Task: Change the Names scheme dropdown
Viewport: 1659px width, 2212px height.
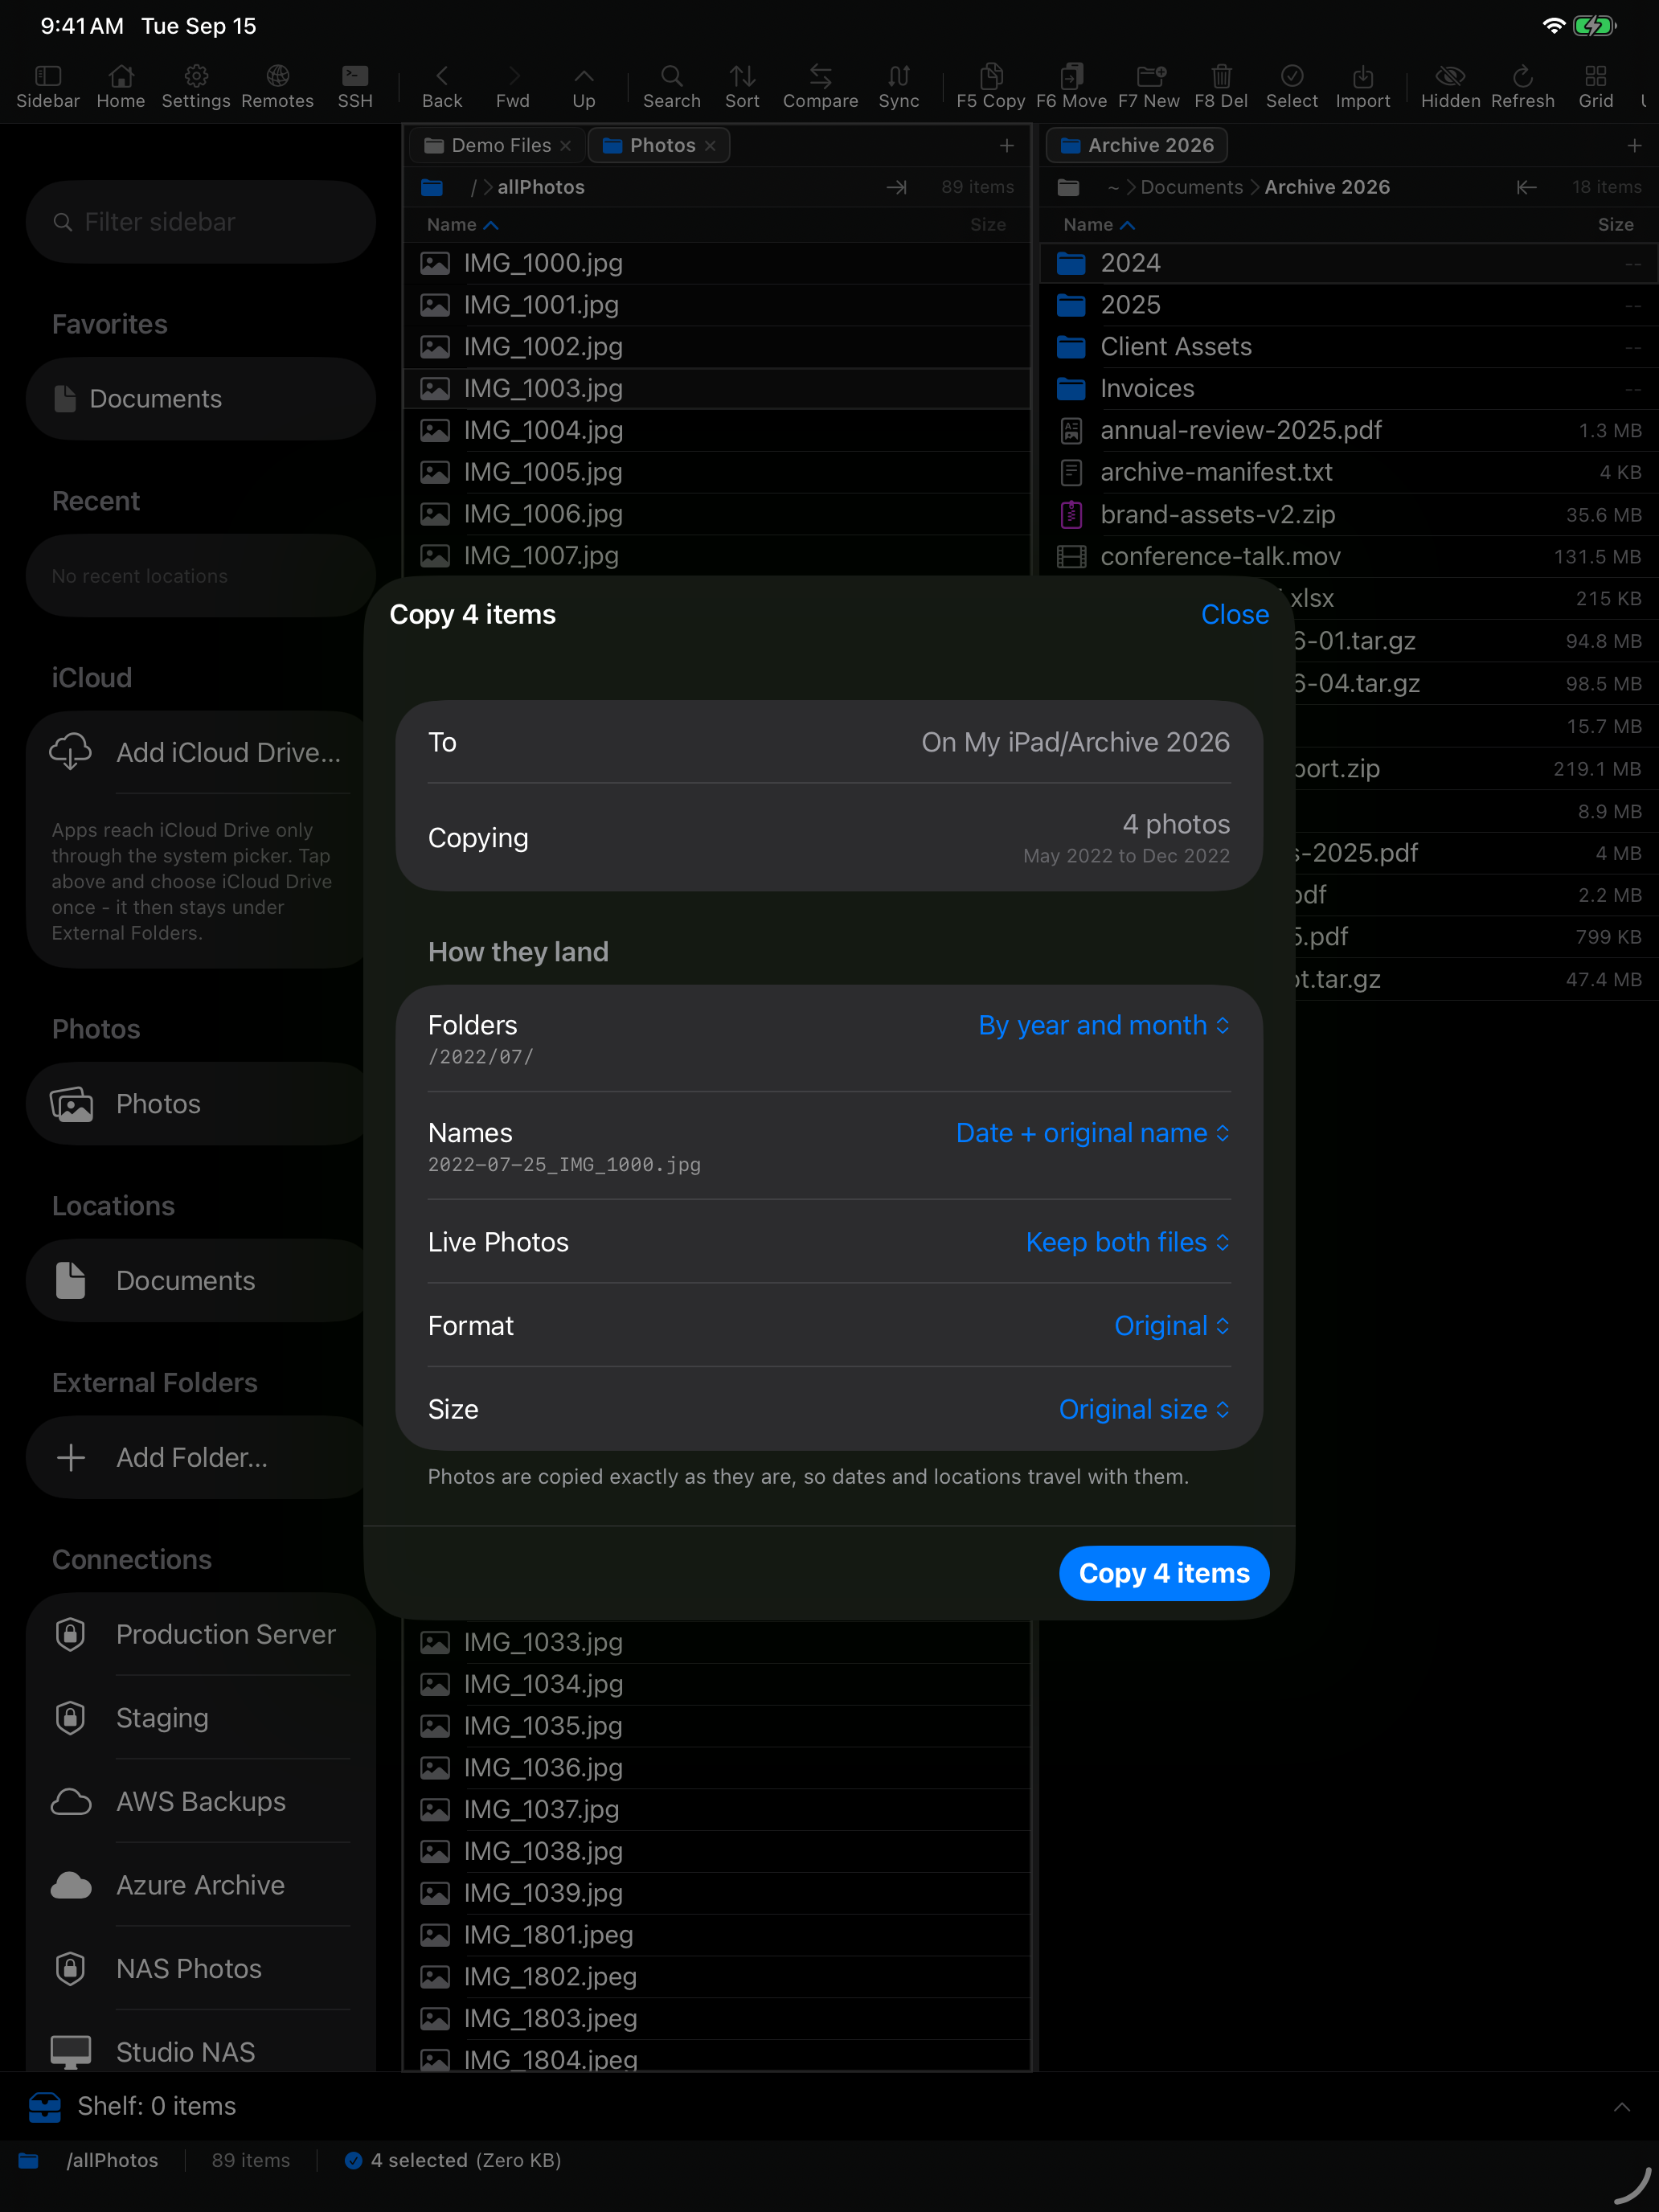Action: pyautogui.click(x=1092, y=1133)
